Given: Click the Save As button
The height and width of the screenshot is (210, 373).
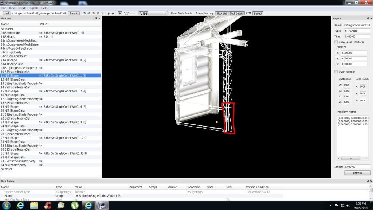Looking at the screenshot, I should pyautogui.click(x=74, y=13).
